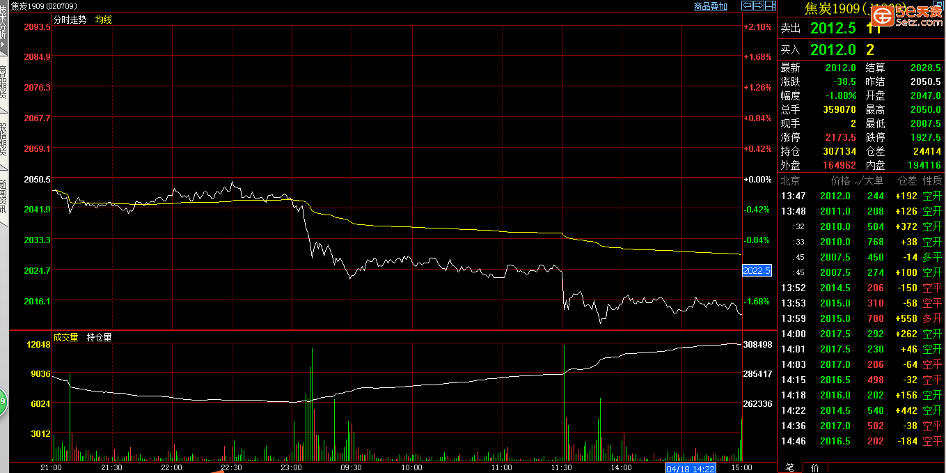Click the 内盘 value 194116
This screenshot has height=473, width=946.
tap(925, 165)
